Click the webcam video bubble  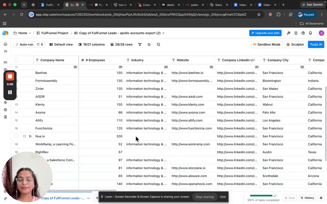(x=27, y=177)
